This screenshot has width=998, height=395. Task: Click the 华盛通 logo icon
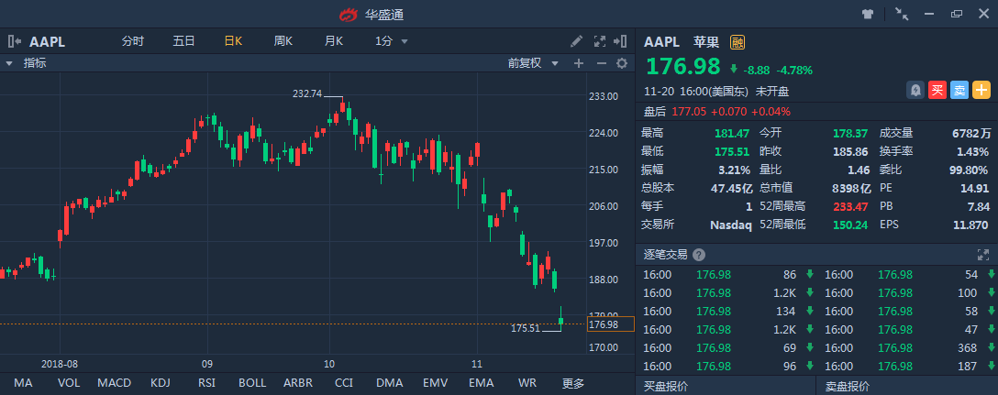coord(349,14)
